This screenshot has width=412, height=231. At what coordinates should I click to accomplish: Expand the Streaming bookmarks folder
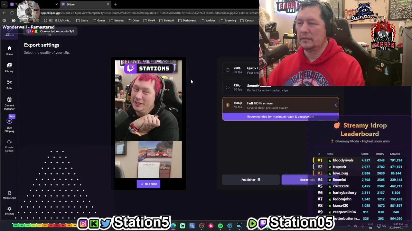click(228, 21)
